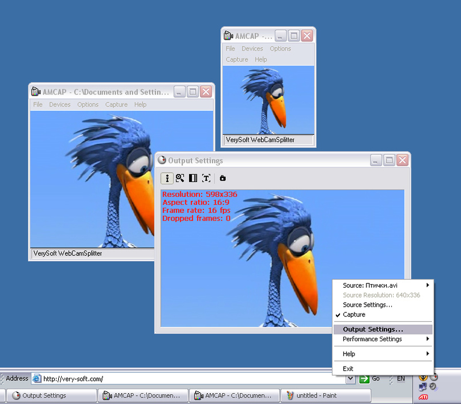
Task: Click the network connection tray icon
Action: point(422,387)
